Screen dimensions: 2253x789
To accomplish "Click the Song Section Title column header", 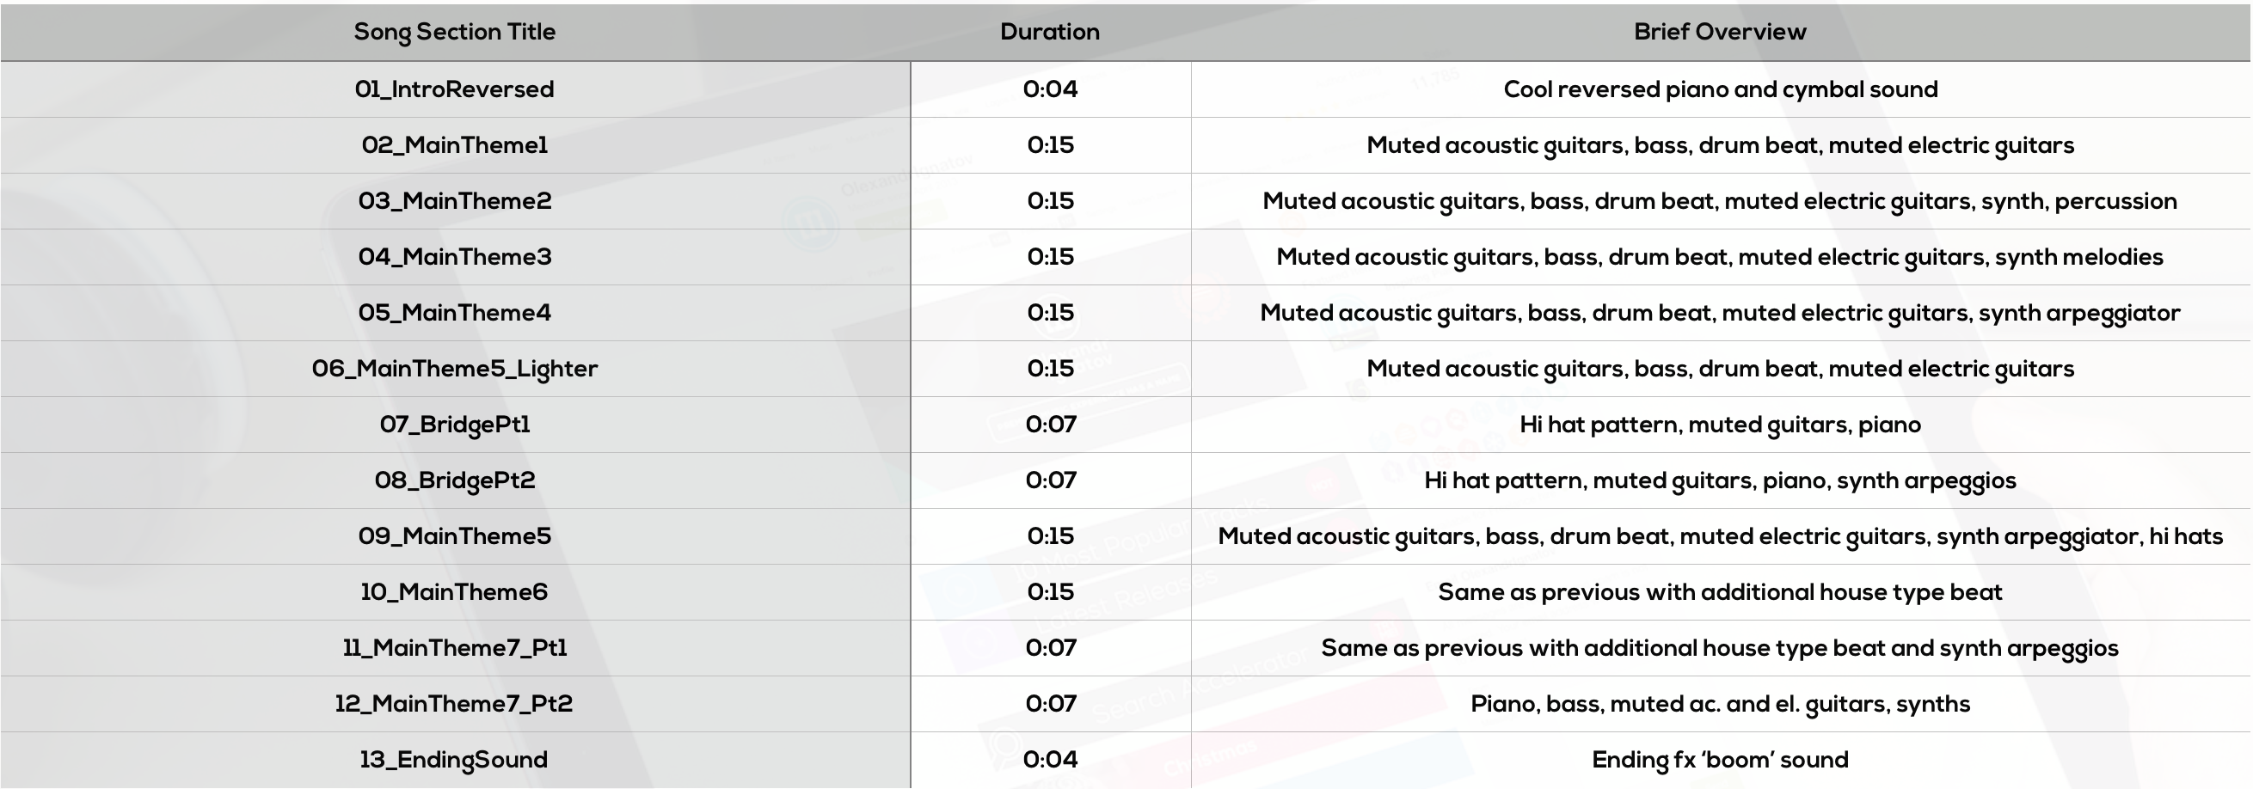I will [454, 32].
